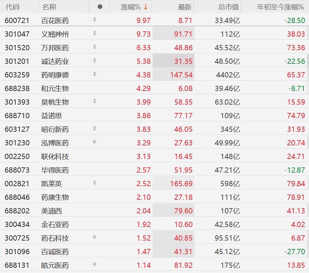Click the star marker in 药石科技 row
309x273 pixels.
point(94,237)
